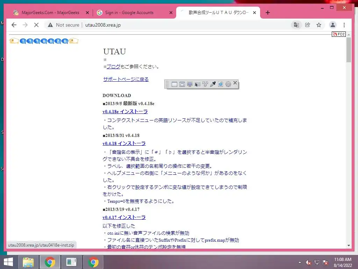358x269 pixels.
Task: Click the FC2 badge
Action: click(x=338, y=34)
